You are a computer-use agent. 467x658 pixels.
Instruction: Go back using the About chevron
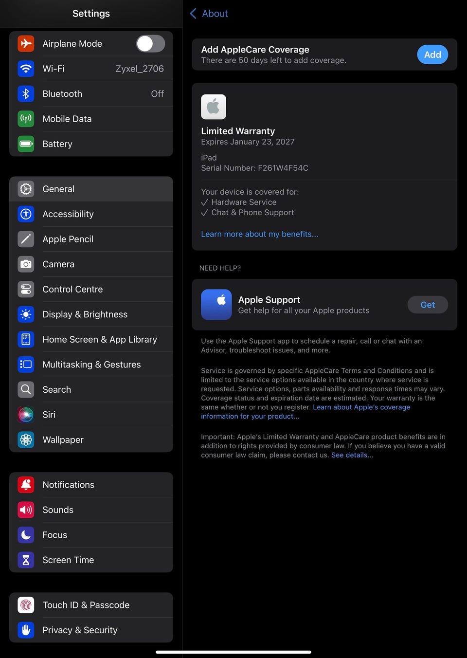coord(193,14)
